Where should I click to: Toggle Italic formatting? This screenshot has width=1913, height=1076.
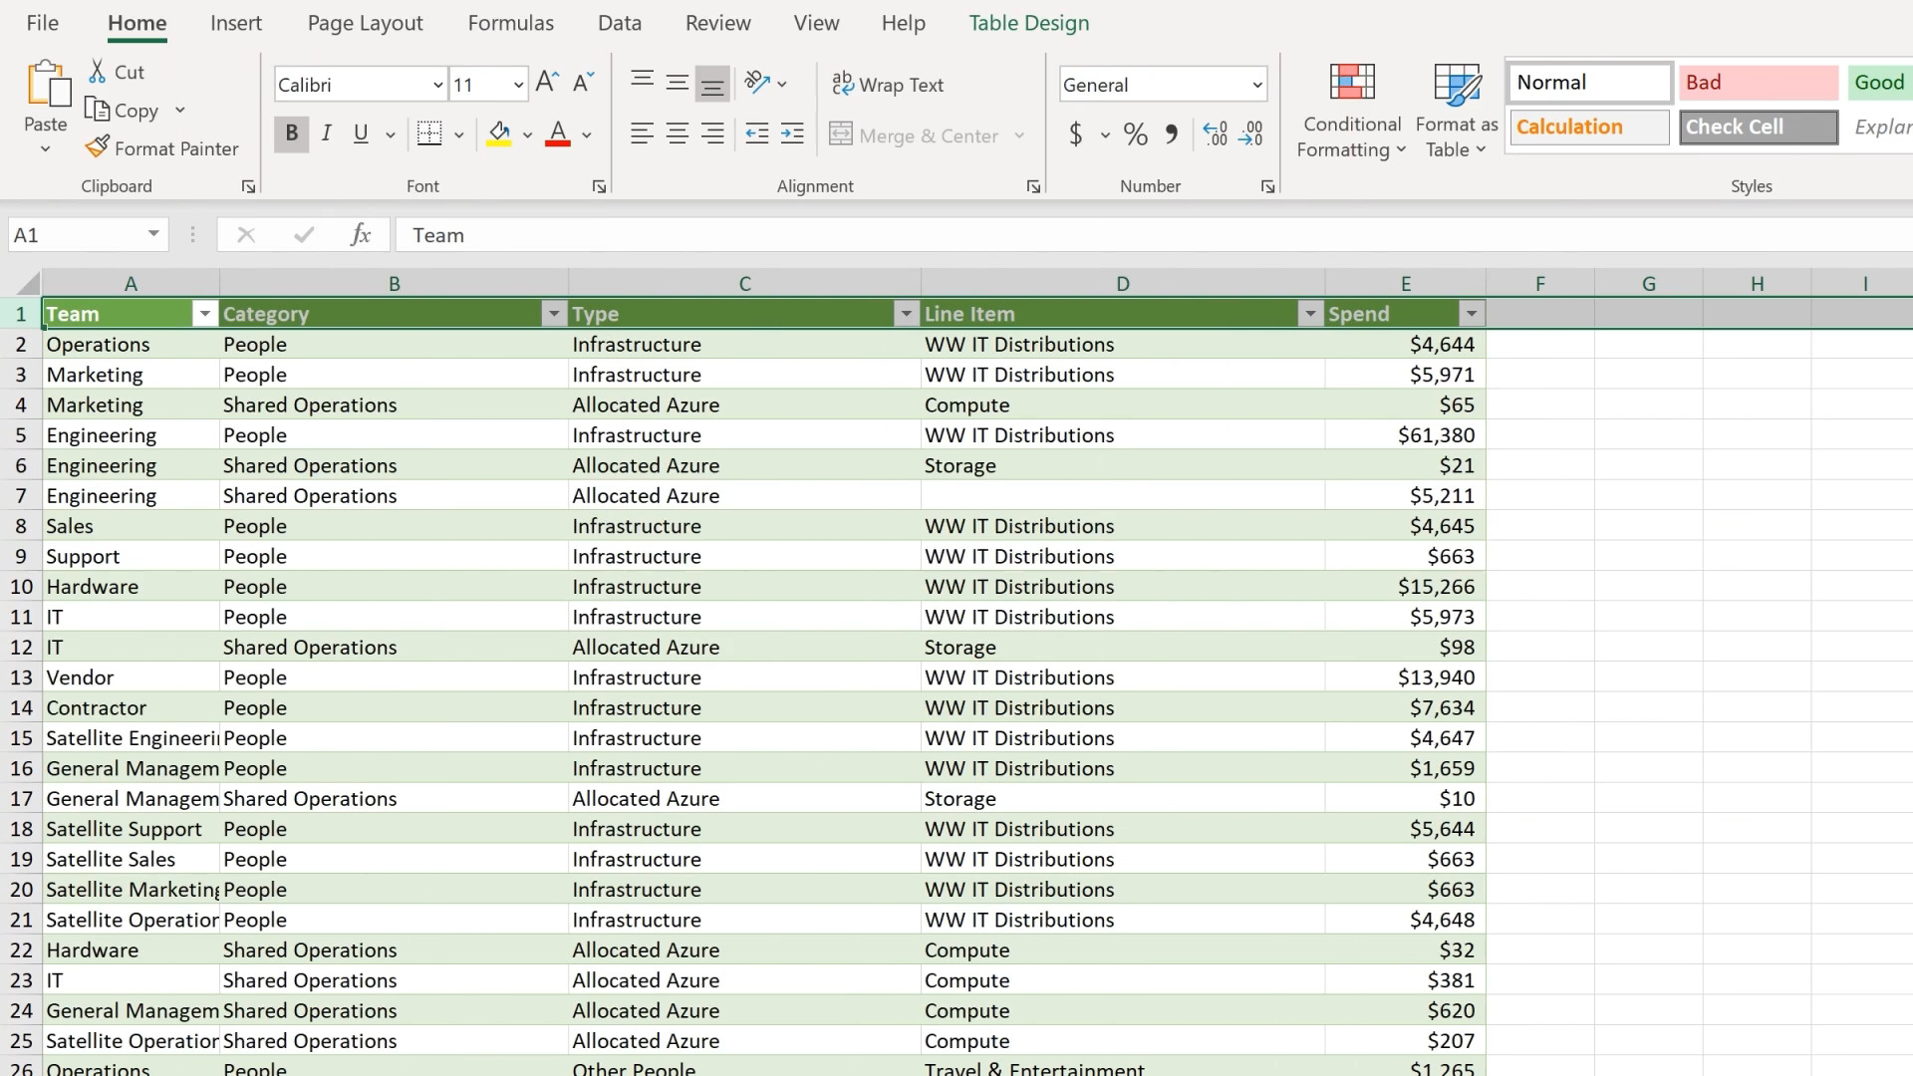(326, 134)
